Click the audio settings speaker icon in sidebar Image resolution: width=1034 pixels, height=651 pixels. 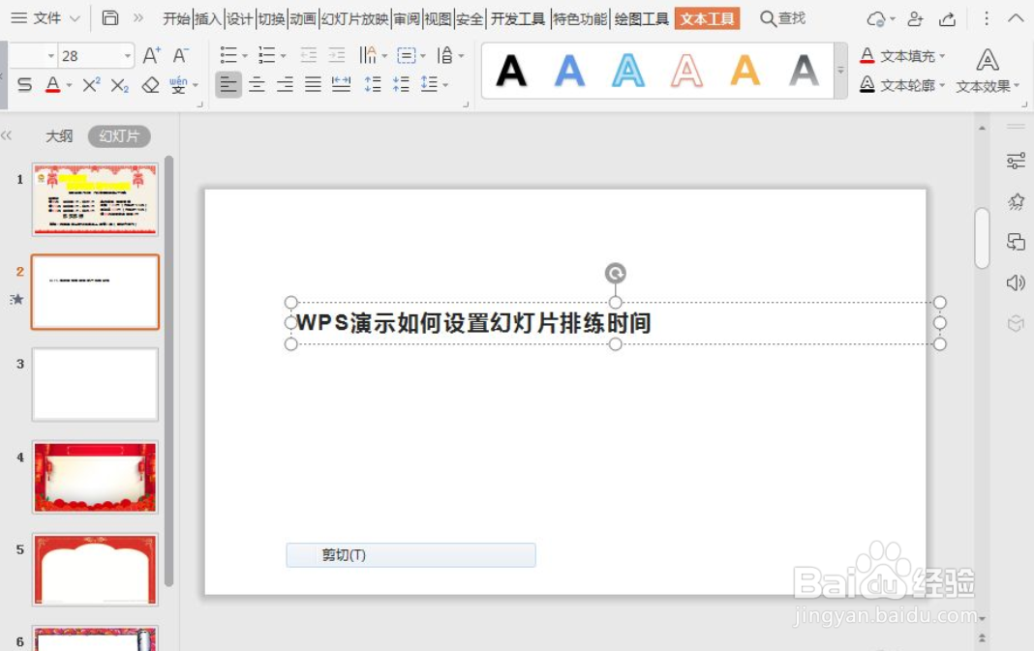1016,283
